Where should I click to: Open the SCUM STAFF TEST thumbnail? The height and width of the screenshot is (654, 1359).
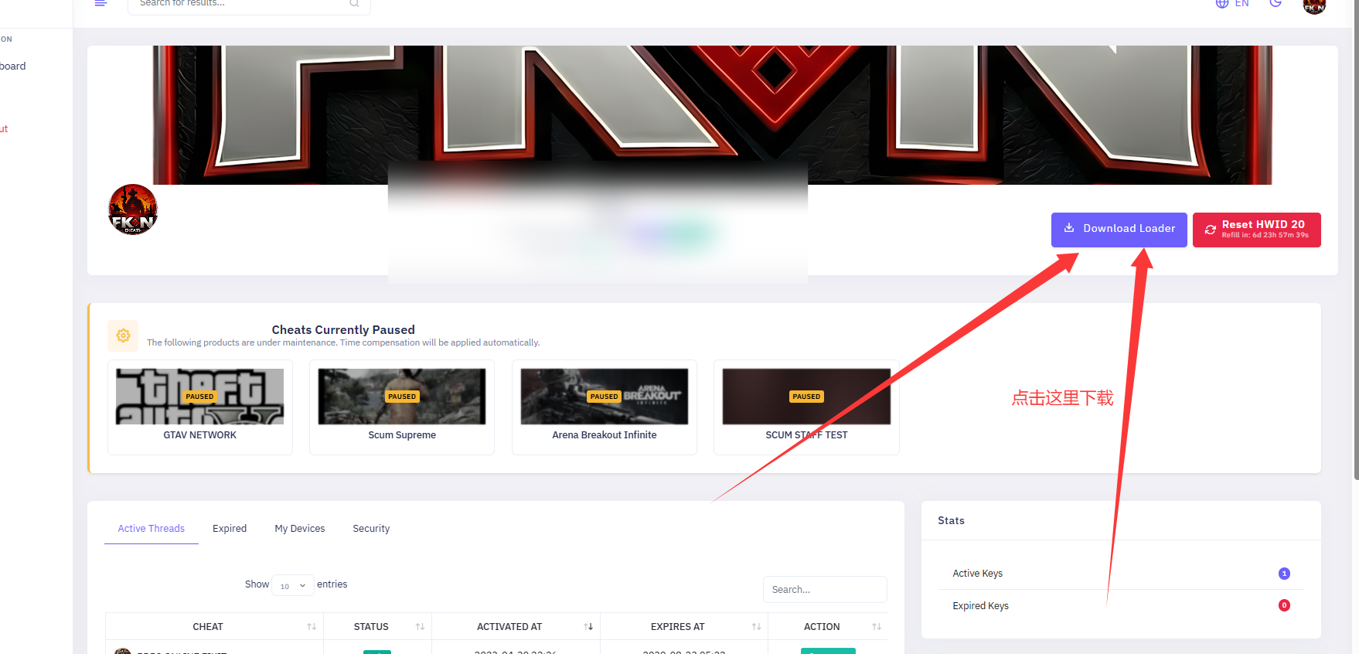pos(806,397)
